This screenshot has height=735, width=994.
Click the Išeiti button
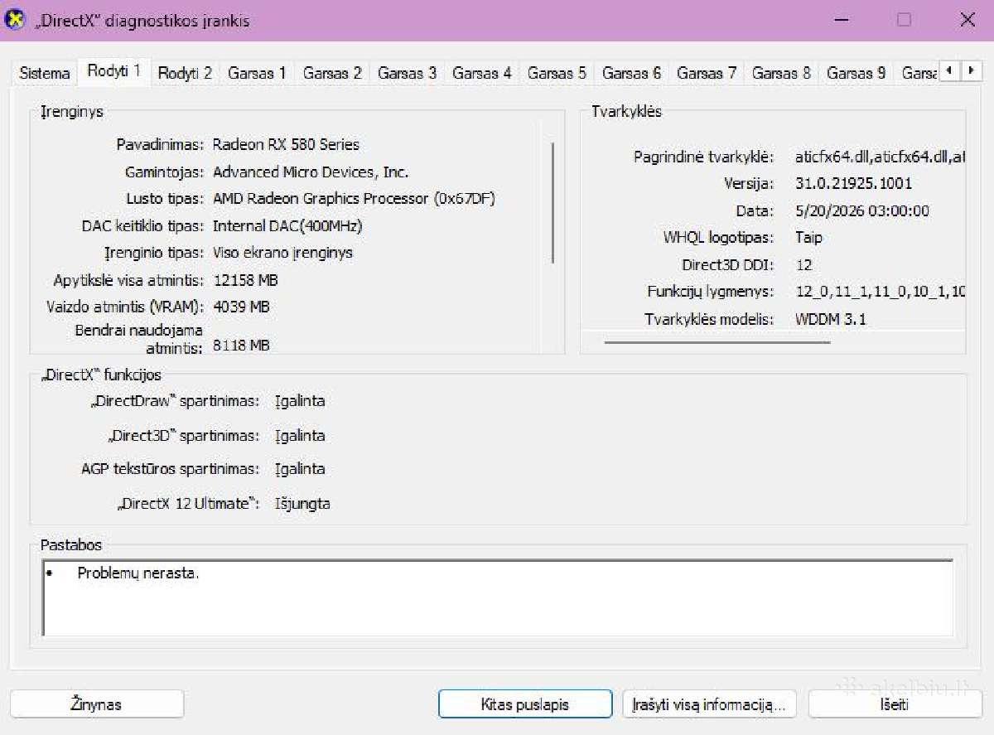click(895, 704)
